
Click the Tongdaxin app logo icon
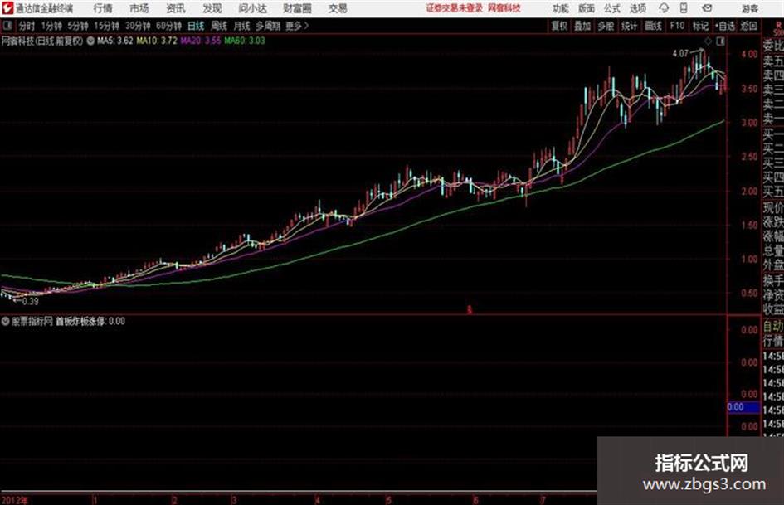(x=7, y=8)
